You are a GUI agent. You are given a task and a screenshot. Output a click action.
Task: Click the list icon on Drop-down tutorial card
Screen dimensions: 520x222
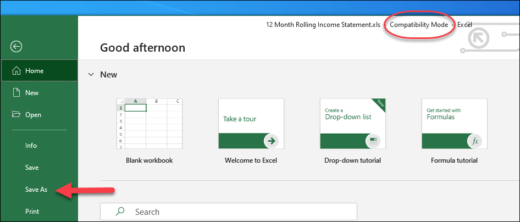[373, 141]
